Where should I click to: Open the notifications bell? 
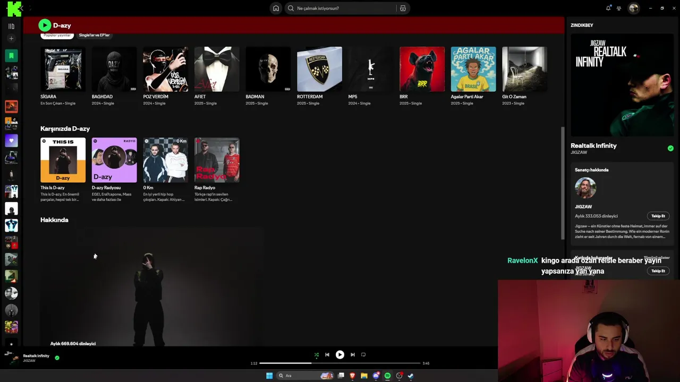point(608,8)
